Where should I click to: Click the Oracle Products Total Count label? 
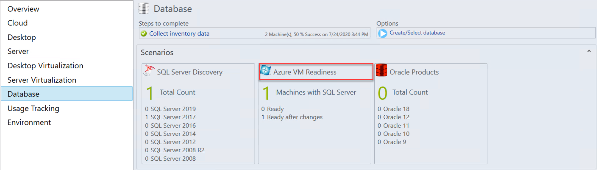tap(410, 92)
